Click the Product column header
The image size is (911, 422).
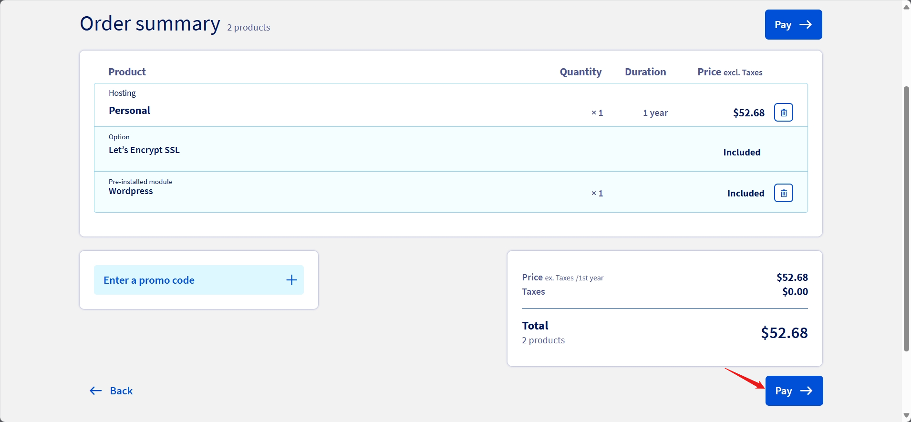coord(127,72)
